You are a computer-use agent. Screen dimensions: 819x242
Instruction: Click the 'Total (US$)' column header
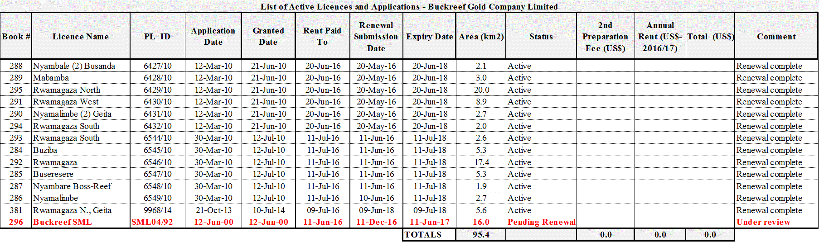tap(710, 37)
